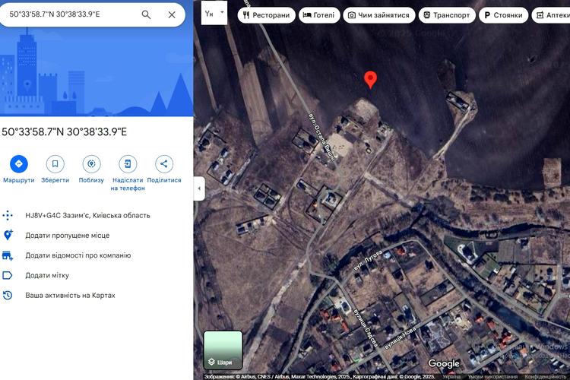Viewport: 570px width, 380px height.
Task: Select the Стоянки parking chip
Action: 503,15
